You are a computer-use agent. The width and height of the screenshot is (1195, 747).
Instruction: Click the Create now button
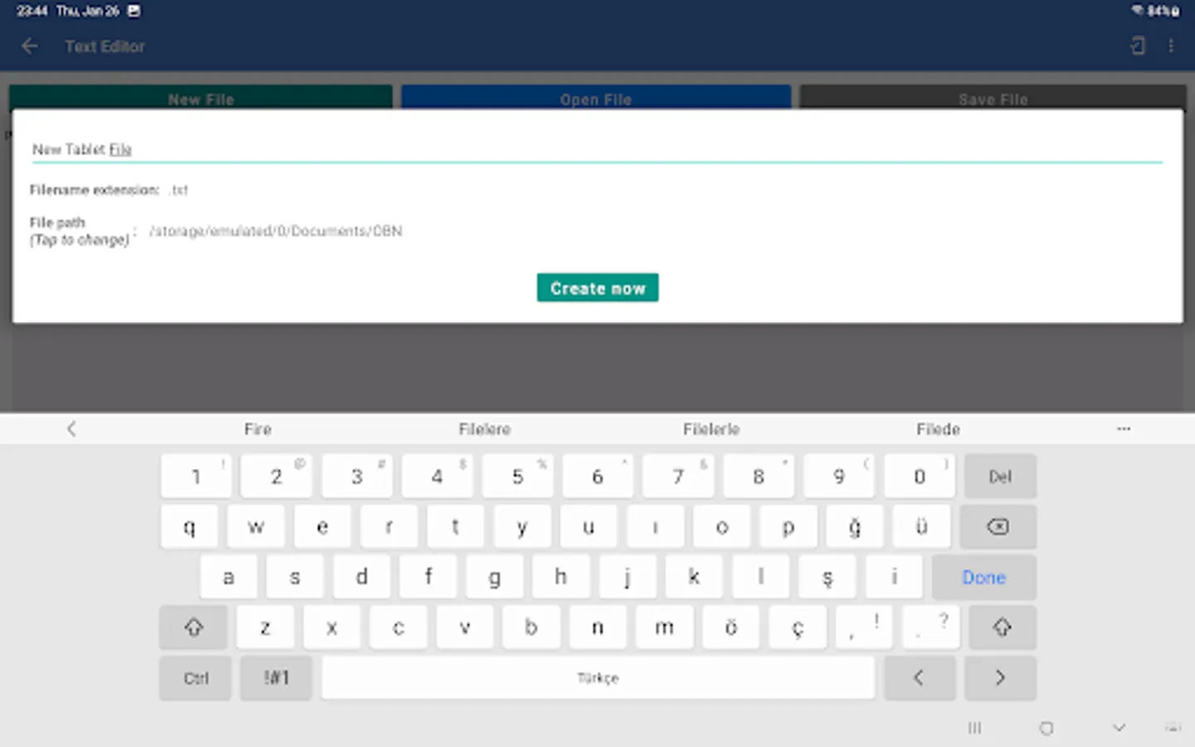click(597, 288)
